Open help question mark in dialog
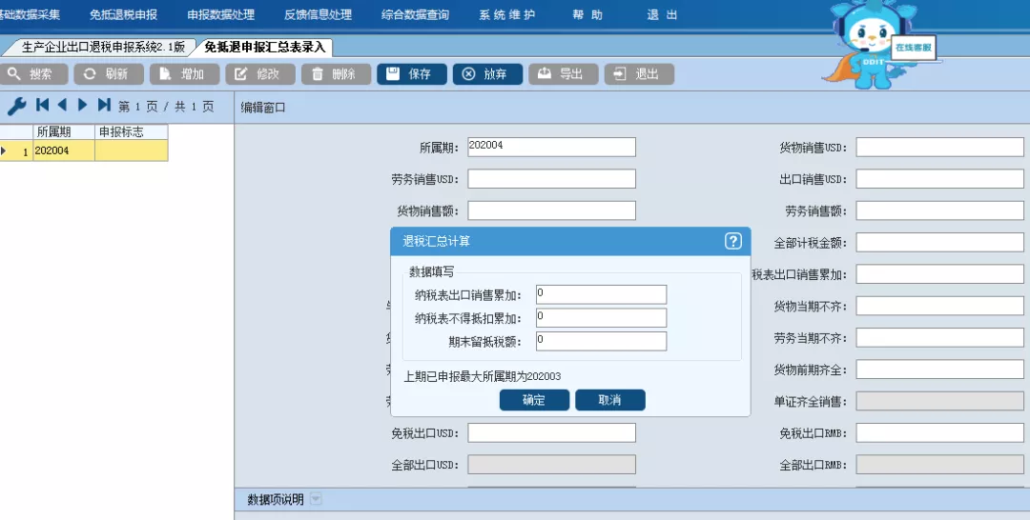 point(732,241)
